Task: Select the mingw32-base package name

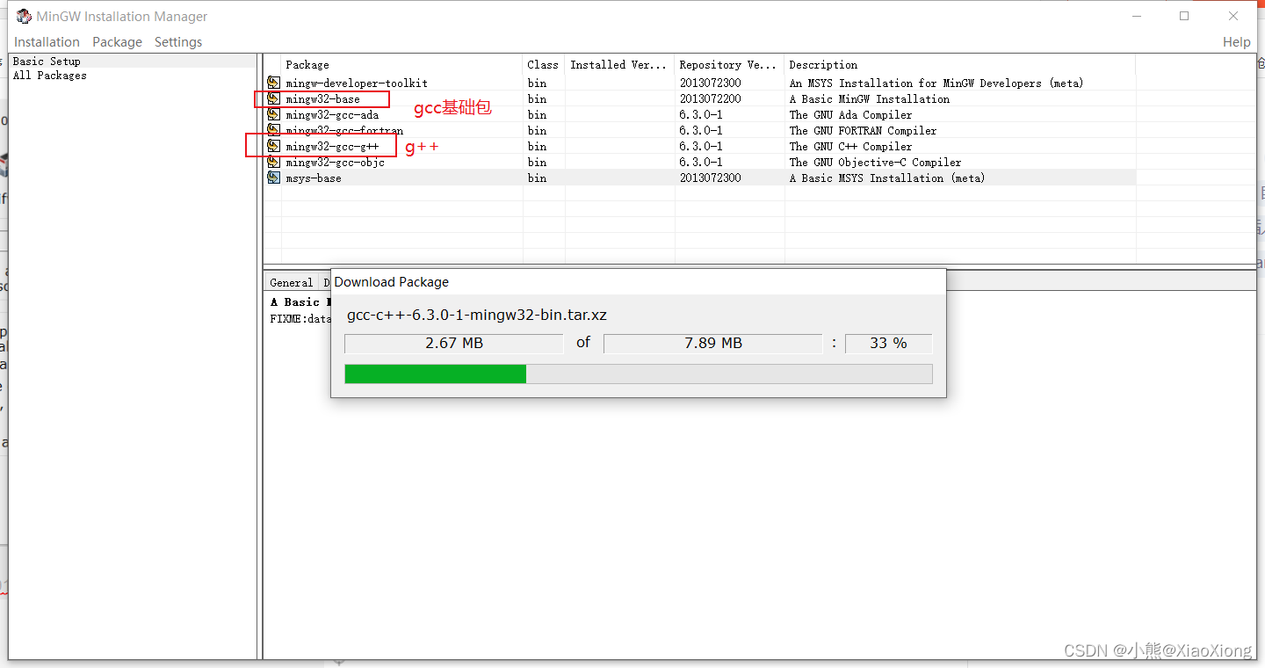Action: click(x=322, y=98)
